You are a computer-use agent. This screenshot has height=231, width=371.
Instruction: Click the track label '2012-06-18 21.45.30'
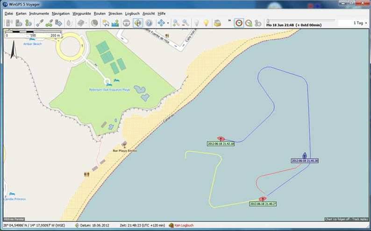click(305, 161)
